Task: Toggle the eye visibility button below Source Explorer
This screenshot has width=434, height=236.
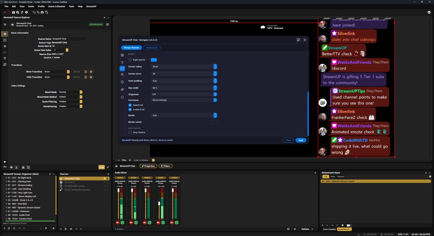Action: 11,167
